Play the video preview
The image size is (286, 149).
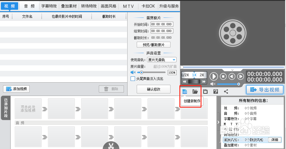(x=213, y=76)
